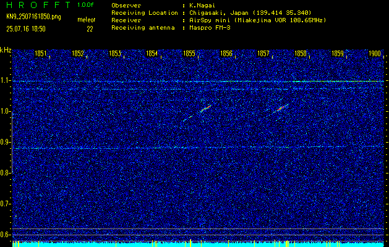Image resolution: width=389 pixels, height=247 pixels.
Task: Select the file name KN9_2507161850.png
Action: click(x=33, y=17)
